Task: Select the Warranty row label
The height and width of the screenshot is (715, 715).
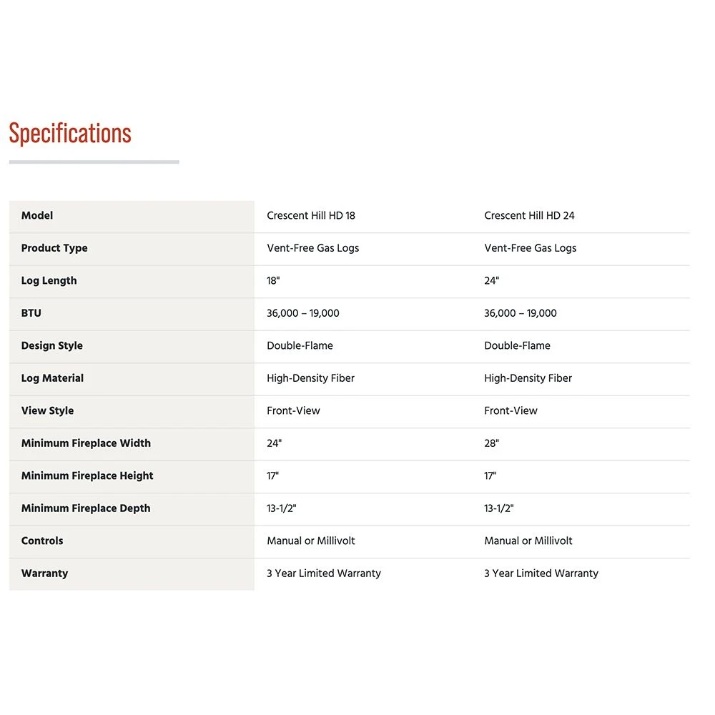Action: (44, 573)
